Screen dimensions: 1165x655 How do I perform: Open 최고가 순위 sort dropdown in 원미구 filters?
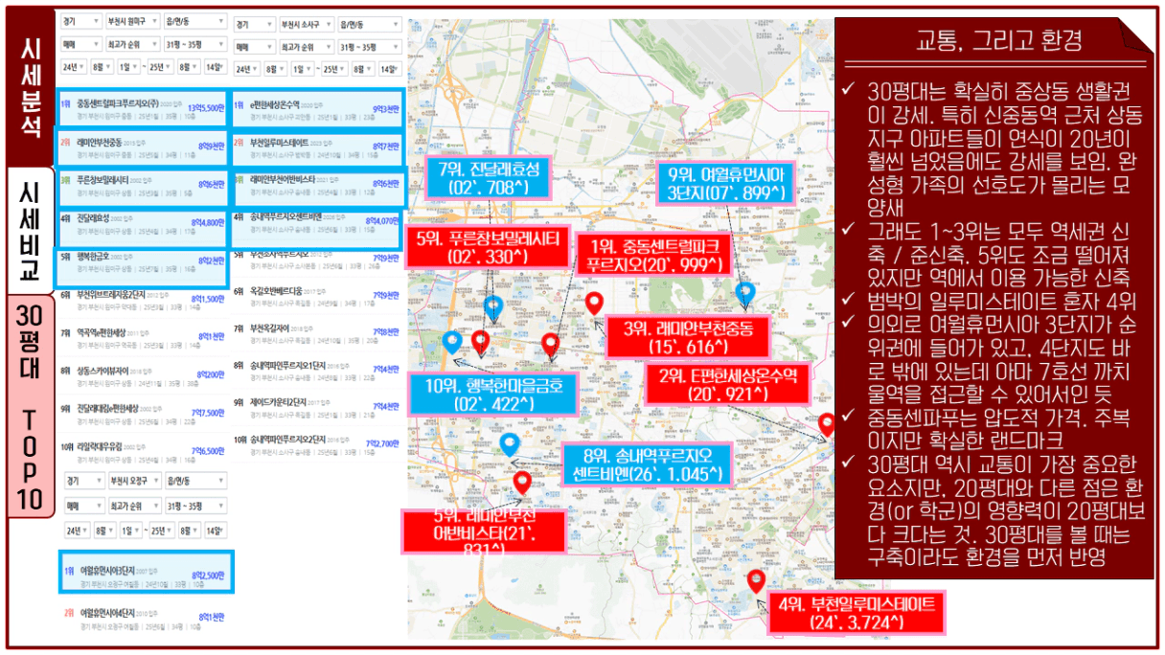132,45
